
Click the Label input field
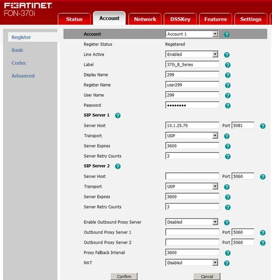click(x=192, y=65)
